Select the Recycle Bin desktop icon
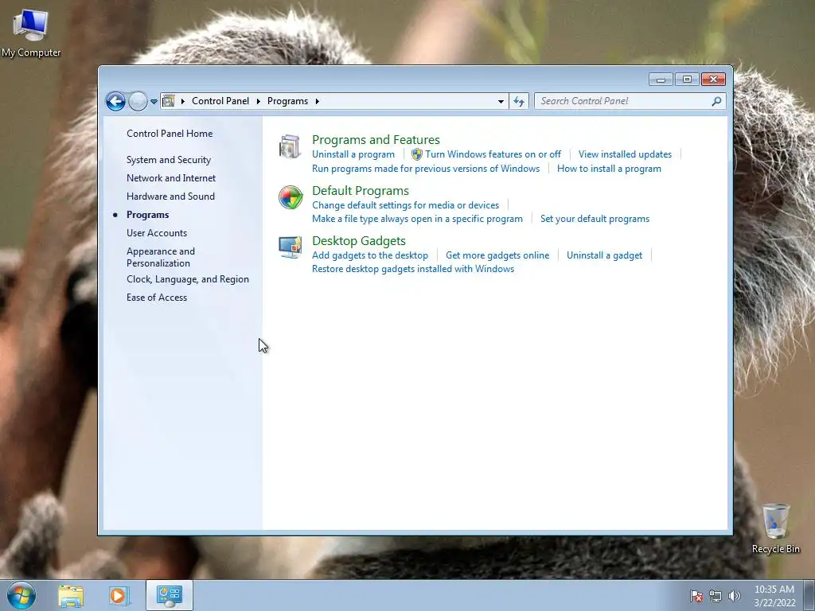815x611 pixels. tap(775, 528)
